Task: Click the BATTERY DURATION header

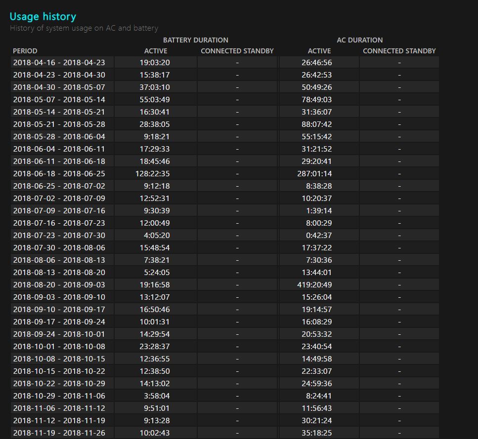Action: pyautogui.click(x=195, y=40)
